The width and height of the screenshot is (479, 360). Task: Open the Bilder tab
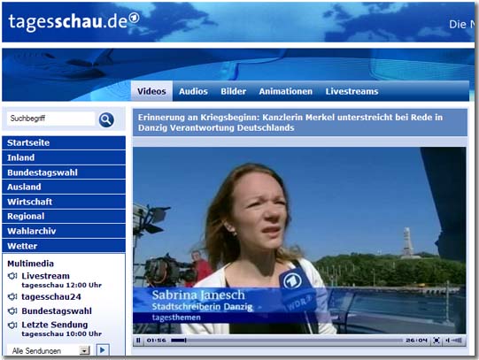(x=234, y=91)
